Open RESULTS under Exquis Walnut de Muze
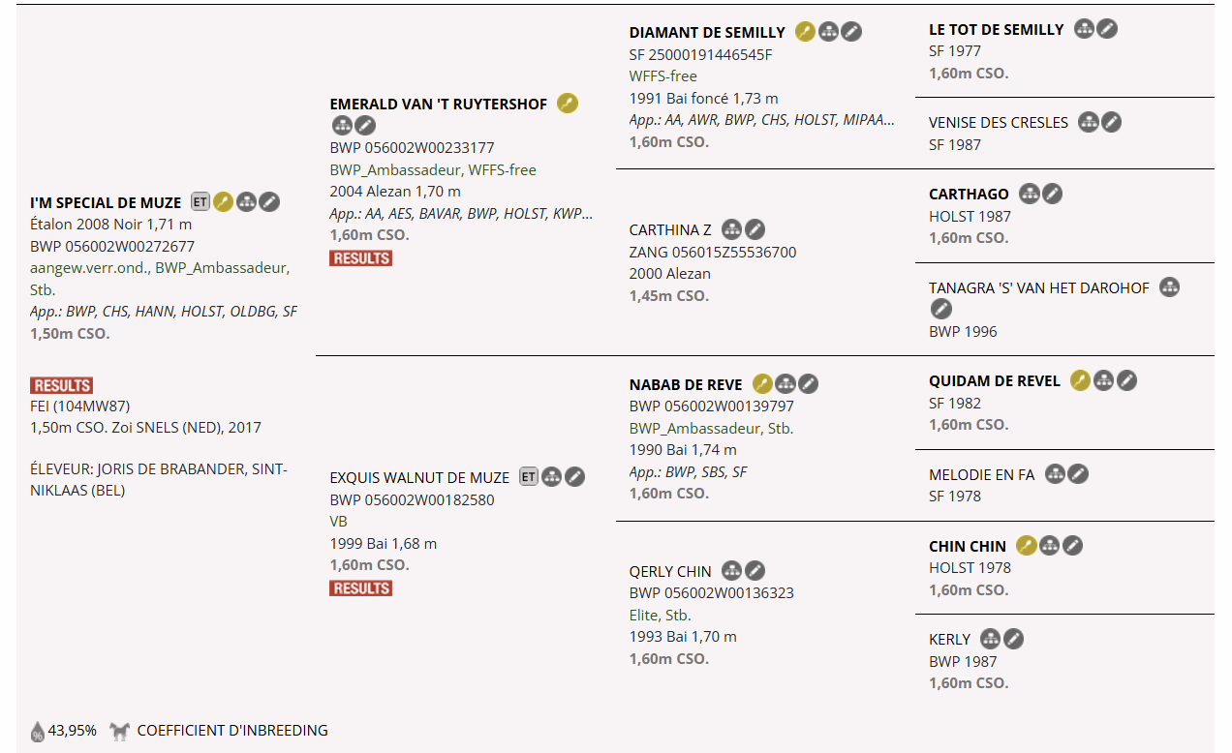Viewport: 1232px width, 753px height. [x=360, y=588]
